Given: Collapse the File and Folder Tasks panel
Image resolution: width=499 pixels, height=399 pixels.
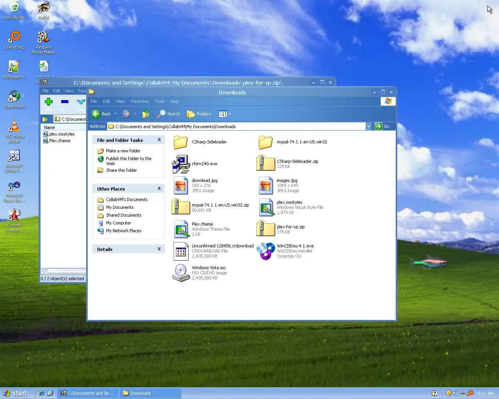Looking at the screenshot, I should pos(159,140).
